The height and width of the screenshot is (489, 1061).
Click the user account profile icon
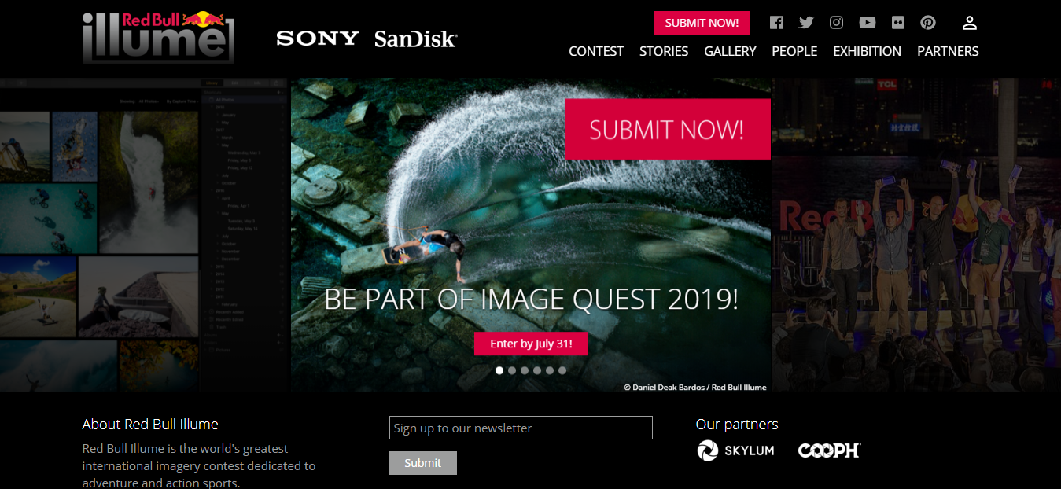[x=970, y=23]
